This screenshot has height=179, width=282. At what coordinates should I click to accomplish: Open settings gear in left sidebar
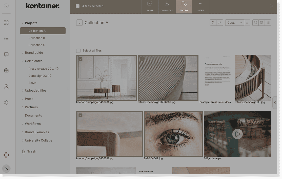[x=6, y=103]
